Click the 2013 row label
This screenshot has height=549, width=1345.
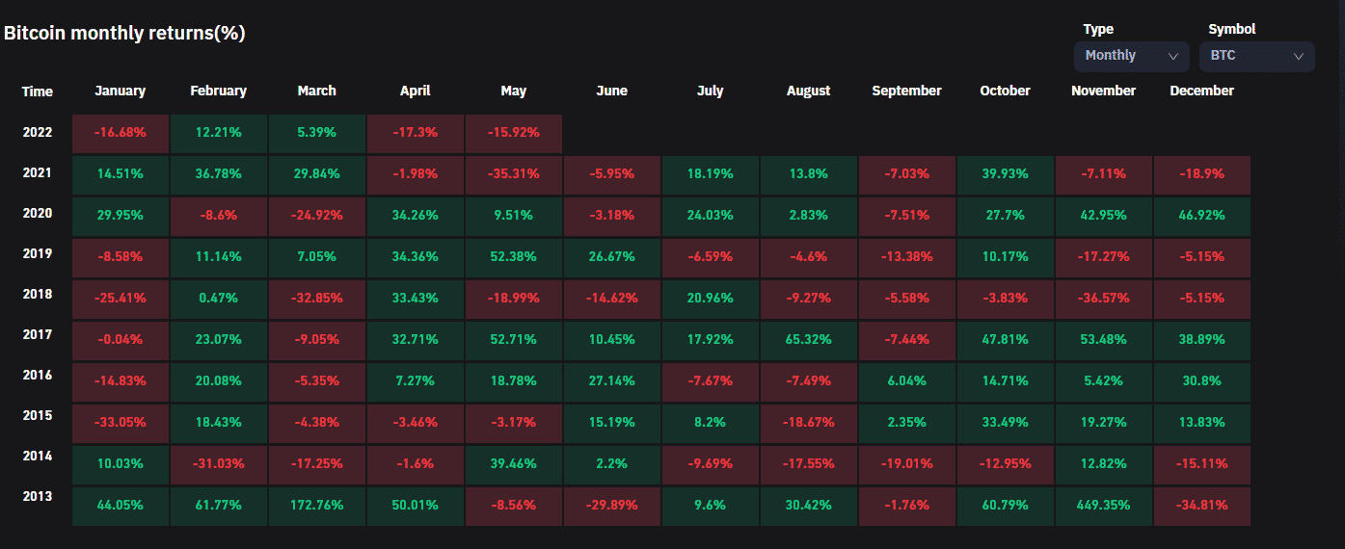(38, 497)
